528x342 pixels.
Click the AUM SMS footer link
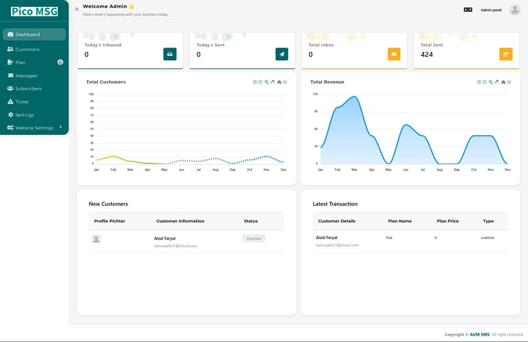coord(480,335)
